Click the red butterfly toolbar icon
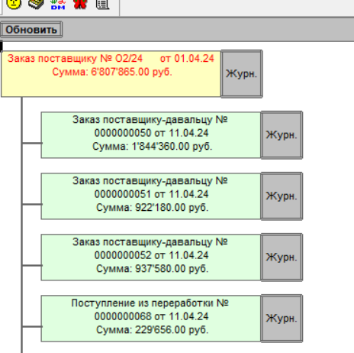 click(80, 4)
